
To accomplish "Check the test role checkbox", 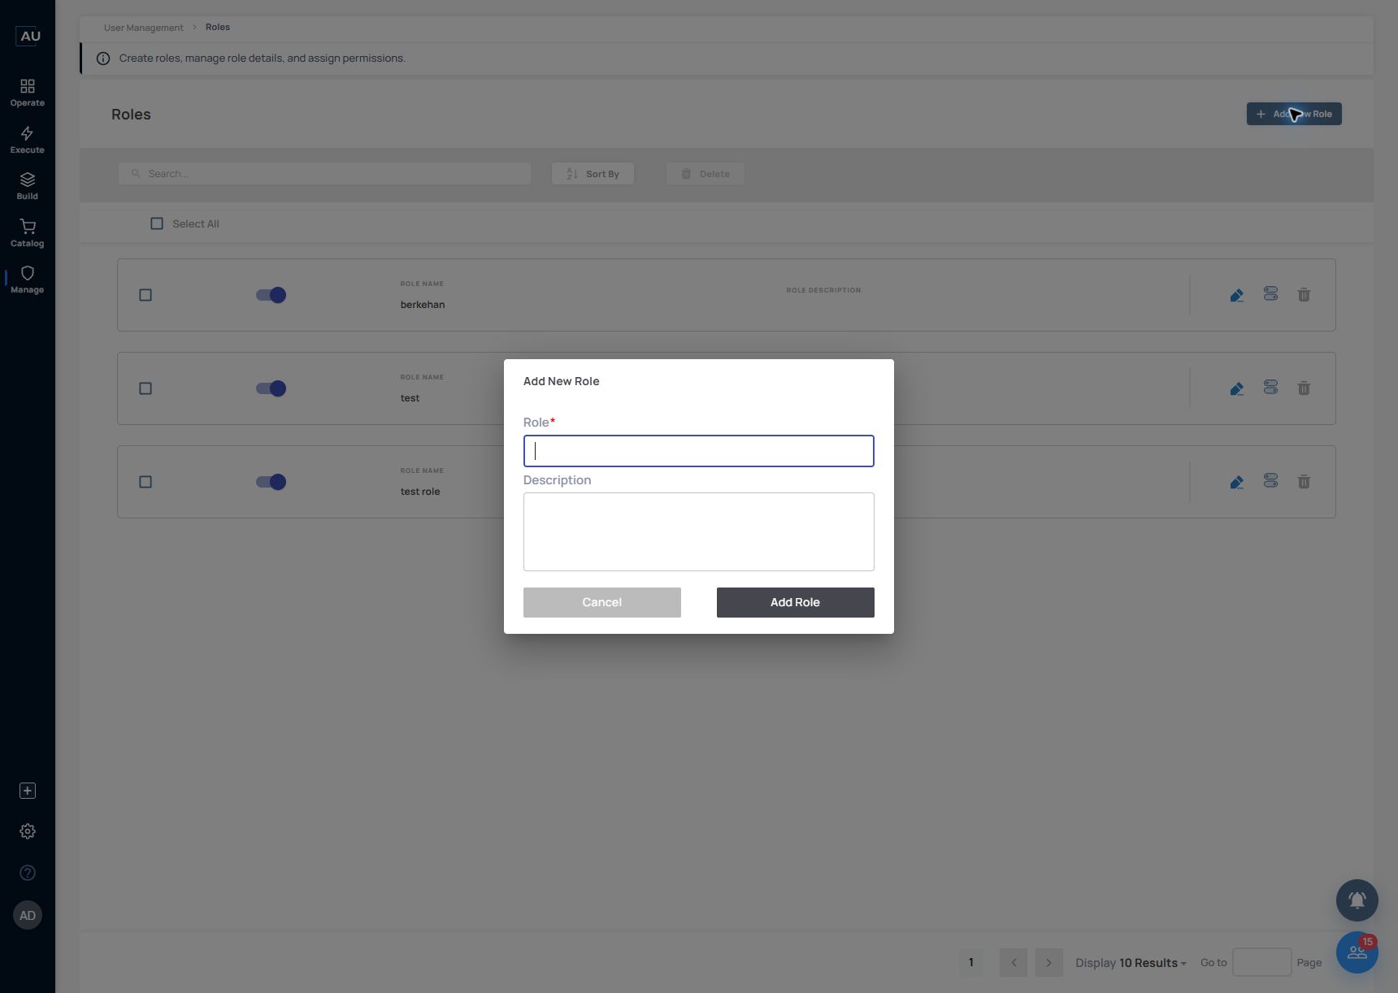I will coord(145,388).
